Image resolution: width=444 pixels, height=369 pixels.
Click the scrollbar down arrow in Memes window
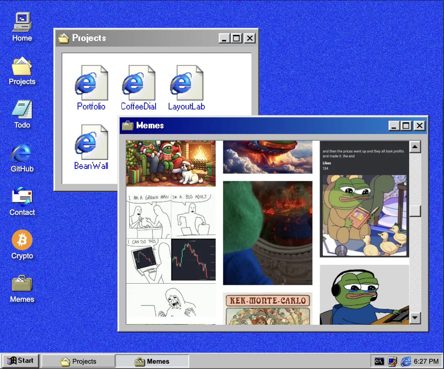[x=415, y=318]
